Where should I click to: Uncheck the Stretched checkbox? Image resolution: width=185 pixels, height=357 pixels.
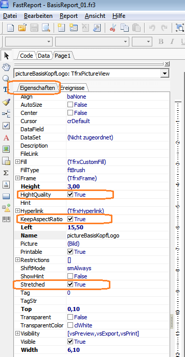point(70,284)
